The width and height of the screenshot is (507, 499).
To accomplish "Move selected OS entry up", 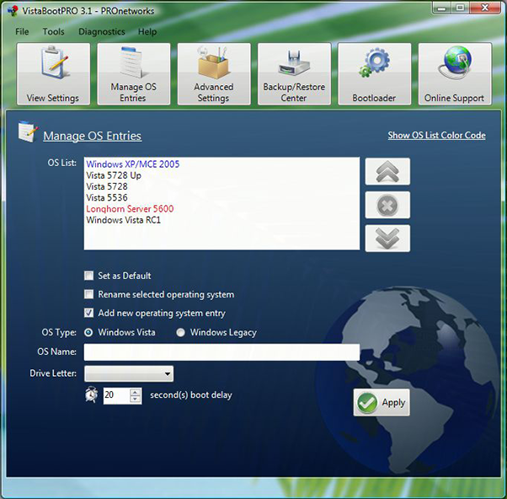I will pyautogui.click(x=387, y=171).
